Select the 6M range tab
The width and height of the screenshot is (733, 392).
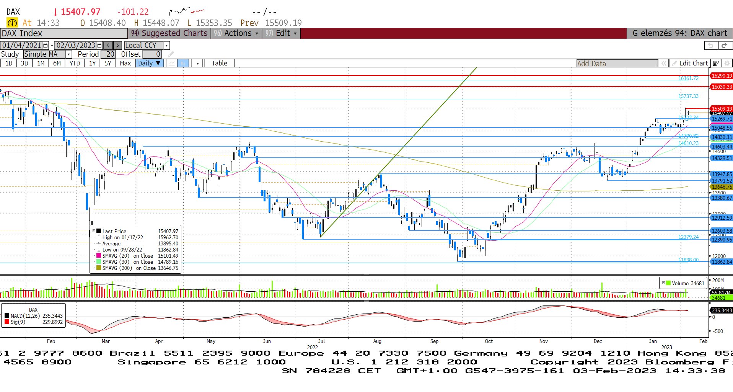click(x=57, y=63)
